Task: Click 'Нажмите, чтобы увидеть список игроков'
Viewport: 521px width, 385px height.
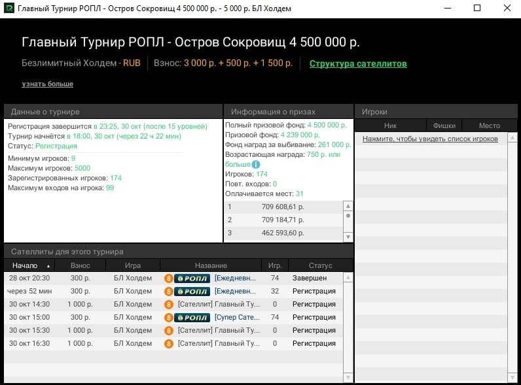Action: tap(430, 139)
